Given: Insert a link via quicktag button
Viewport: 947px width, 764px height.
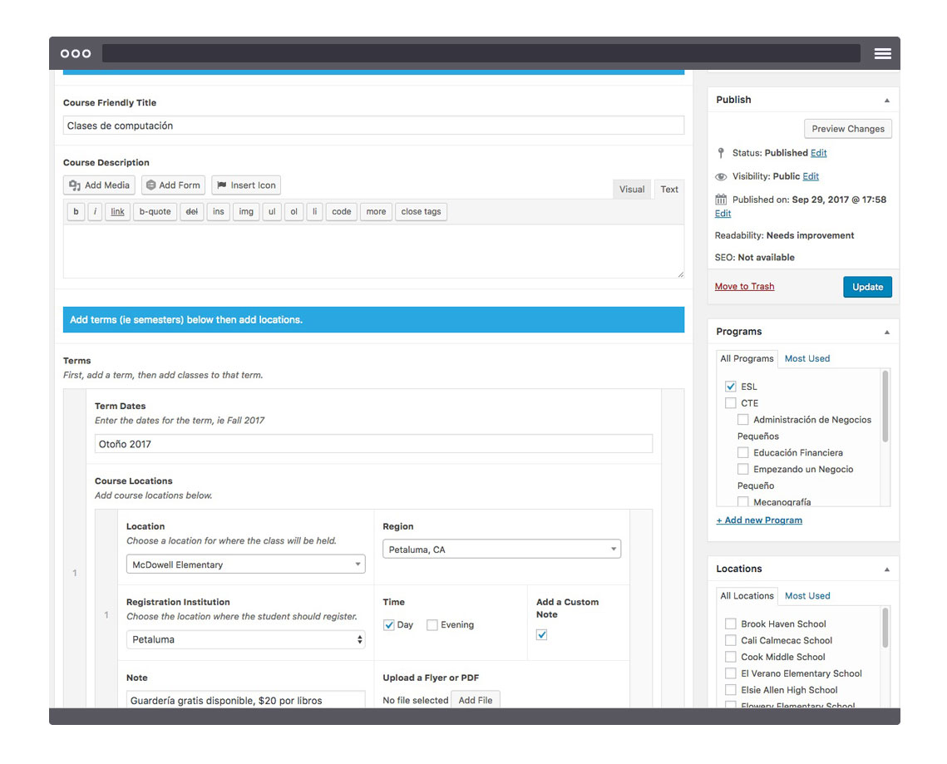Looking at the screenshot, I should click(x=118, y=212).
